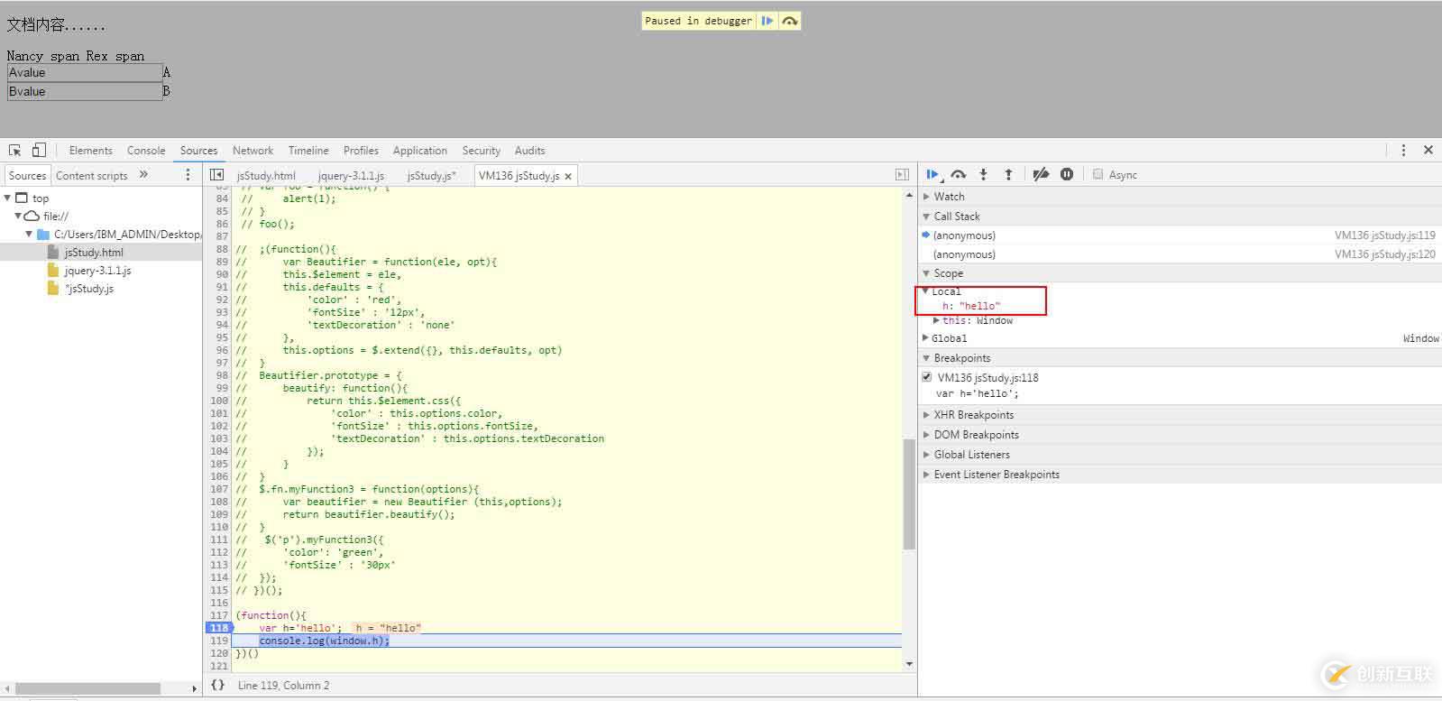1442x701 pixels.
Task: Uncheck the VM136 jsStudy.js:118 breakpoint
Action: (x=927, y=377)
